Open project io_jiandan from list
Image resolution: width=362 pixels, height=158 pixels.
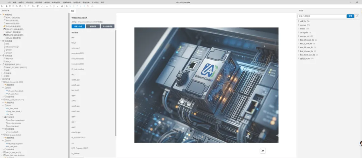75,153
